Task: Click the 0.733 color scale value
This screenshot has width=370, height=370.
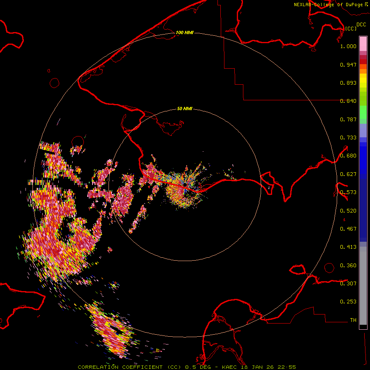Action: click(348, 138)
